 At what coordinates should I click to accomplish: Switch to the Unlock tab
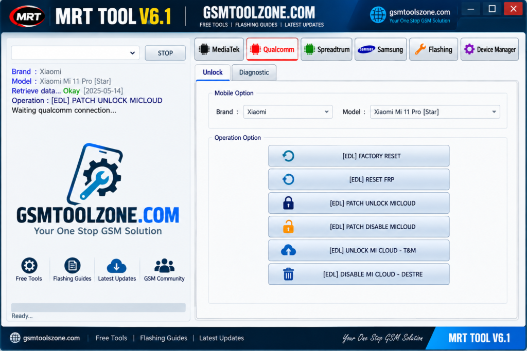213,72
